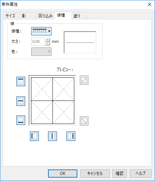The image size is (155, 181).
Task: Confirm with the OK button
Action: [x=63, y=174]
